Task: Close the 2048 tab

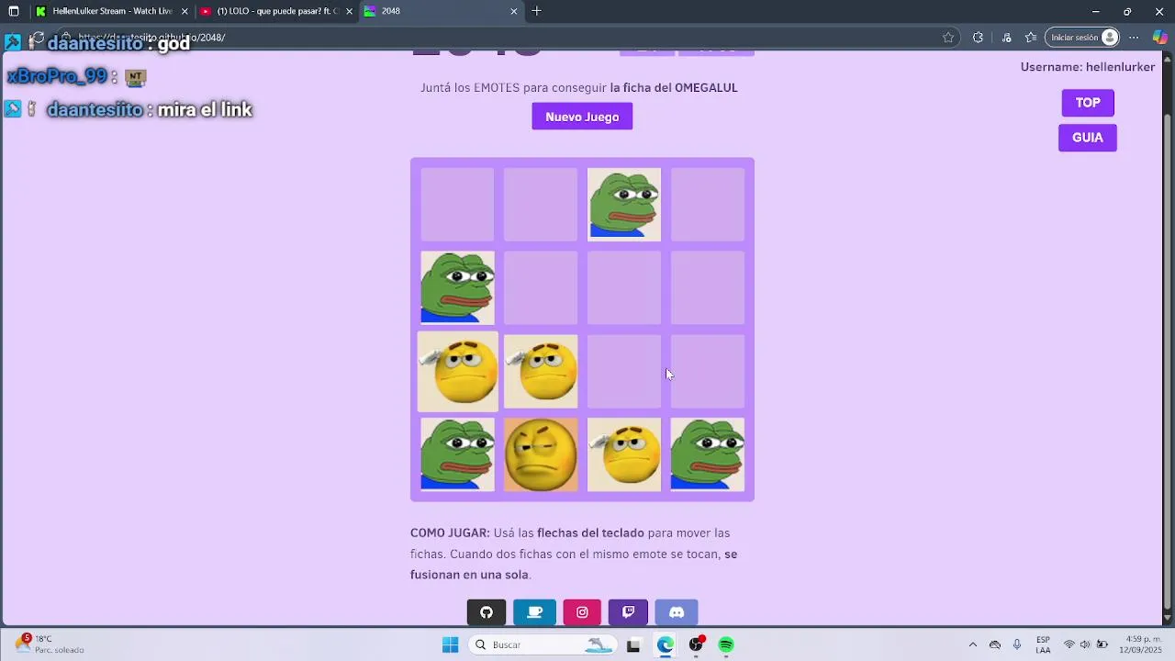Action: 514,11
